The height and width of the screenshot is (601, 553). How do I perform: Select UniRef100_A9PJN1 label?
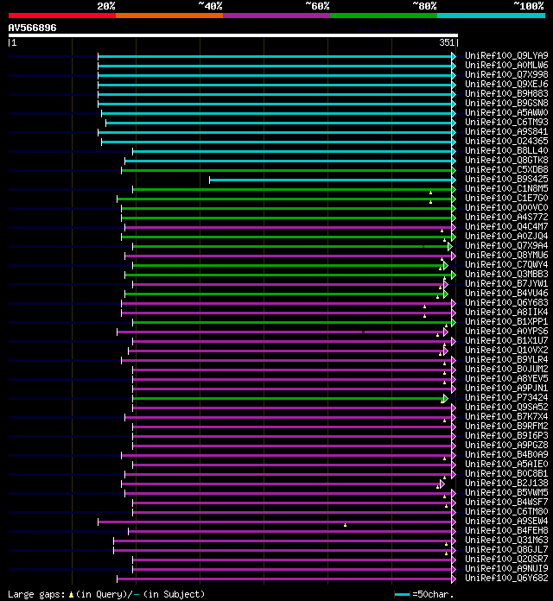(x=506, y=388)
